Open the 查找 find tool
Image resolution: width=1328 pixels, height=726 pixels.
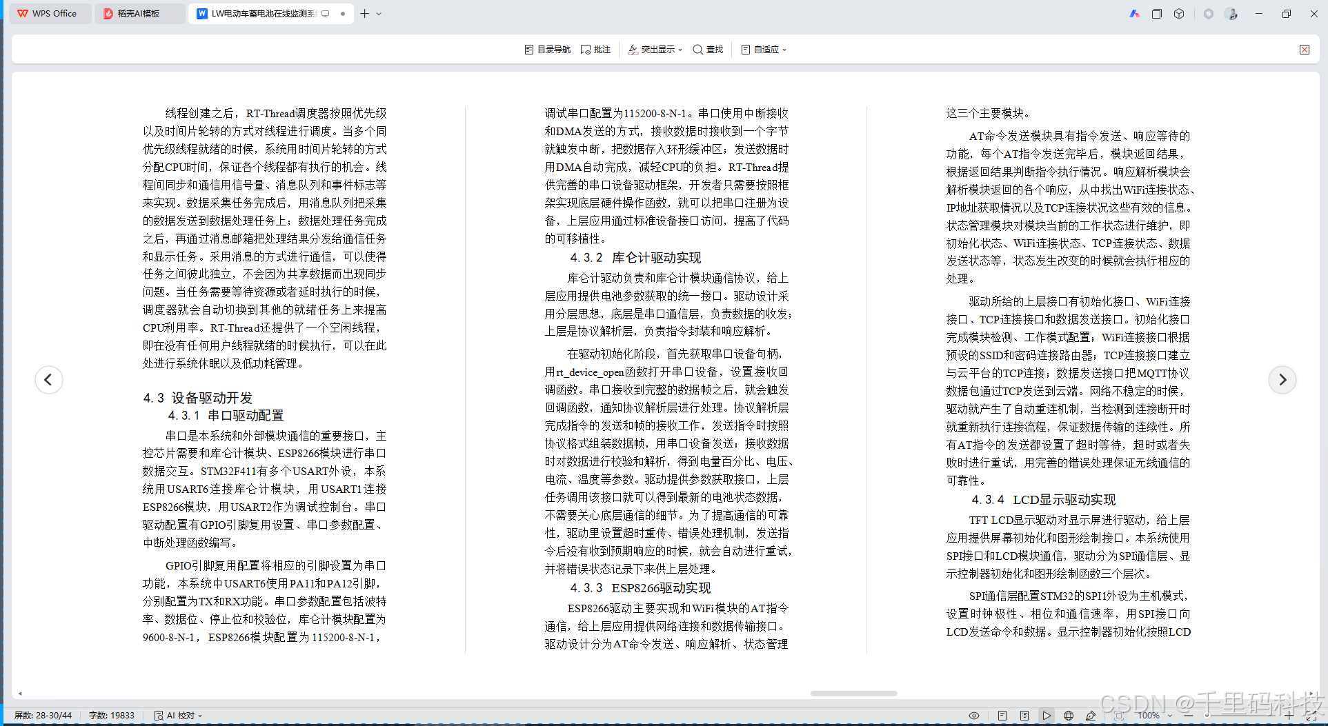tap(708, 50)
